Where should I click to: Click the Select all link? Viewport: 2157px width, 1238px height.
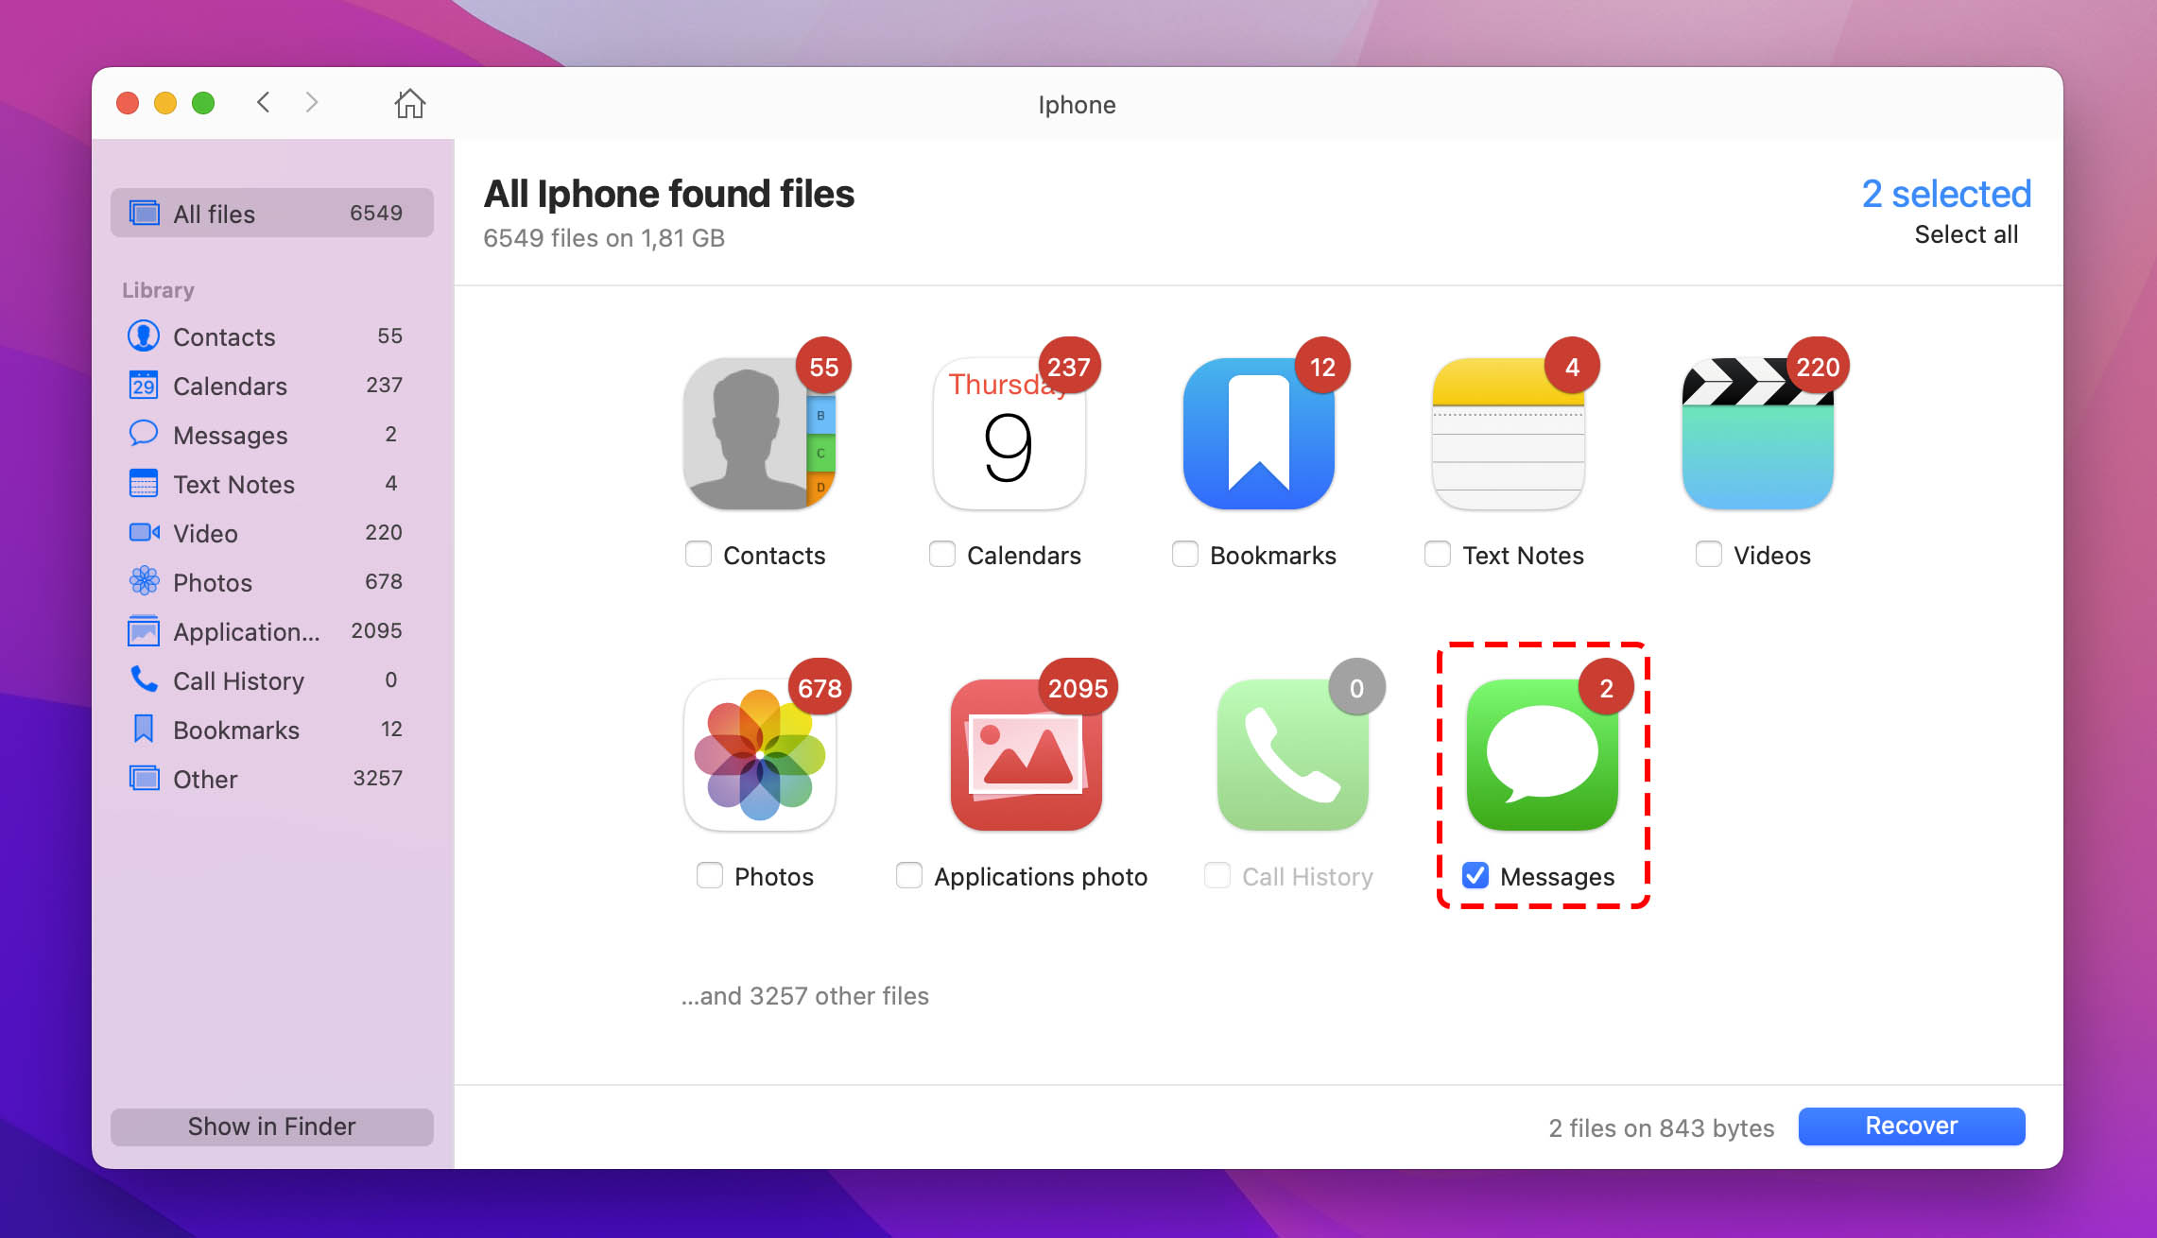(1966, 234)
